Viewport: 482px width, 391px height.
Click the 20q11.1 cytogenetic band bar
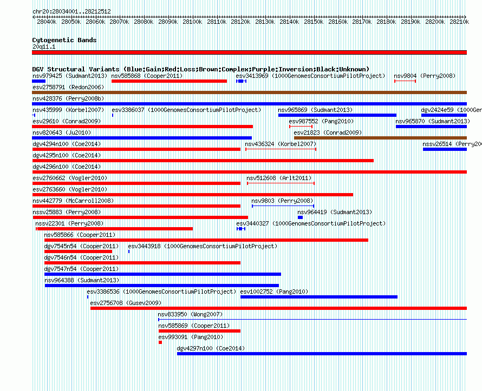[249, 52]
